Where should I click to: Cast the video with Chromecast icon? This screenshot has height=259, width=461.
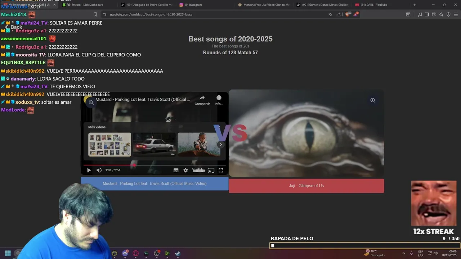[x=211, y=171]
